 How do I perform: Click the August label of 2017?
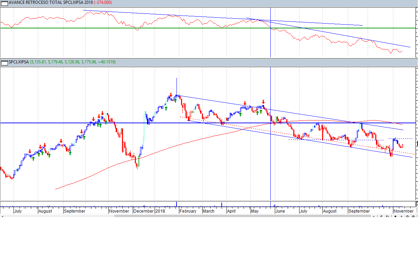point(45,211)
